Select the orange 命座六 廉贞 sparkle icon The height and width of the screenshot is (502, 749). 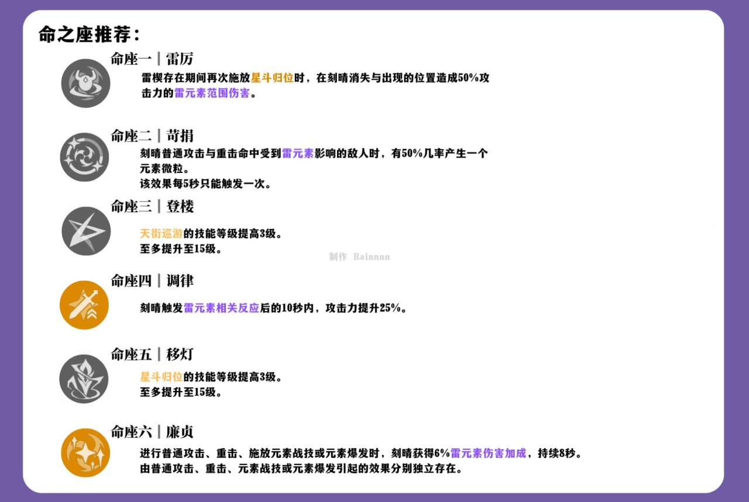click(x=85, y=452)
